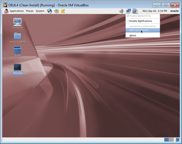Click the VirtualBox window title icon
This screenshot has width=182, height=144.
pyautogui.click(x=5, y=5)
